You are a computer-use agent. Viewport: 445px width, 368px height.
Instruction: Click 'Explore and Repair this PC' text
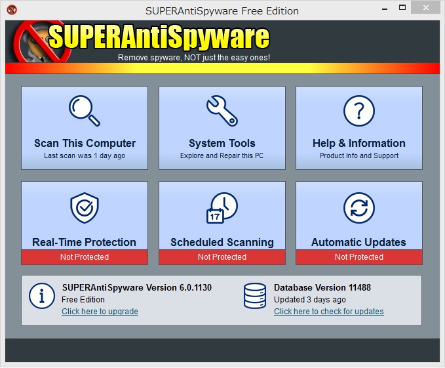point(222,155)
